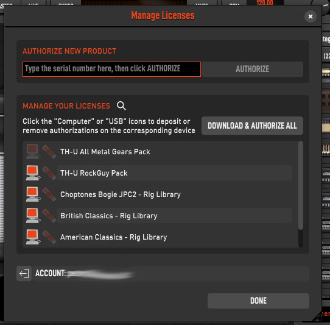The height and width of the screenshot is (325, 330).
Task: Toggle USB authorization for TH-U RockGuy Pack
Action: coord(49,173)
